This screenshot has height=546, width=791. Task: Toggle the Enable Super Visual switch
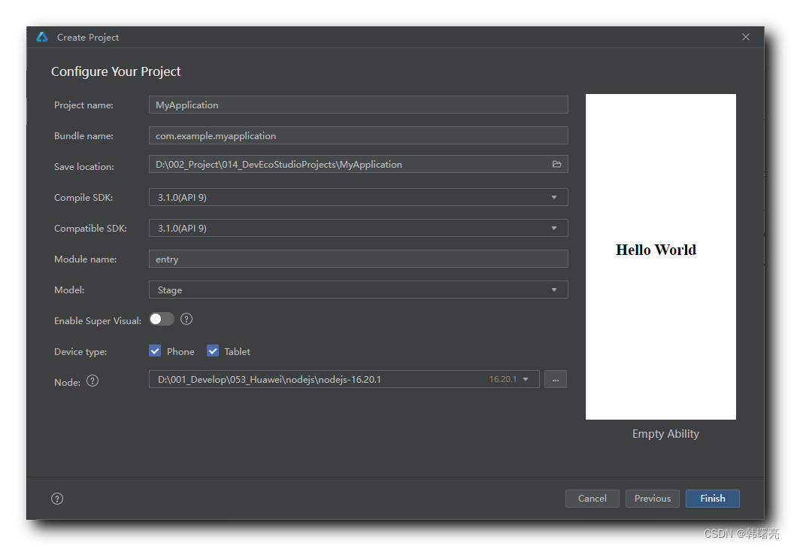click(x=161, y=319)
